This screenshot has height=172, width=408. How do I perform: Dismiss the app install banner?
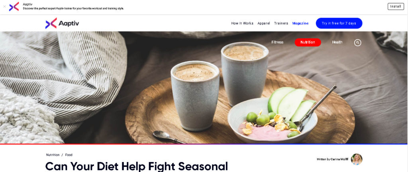[4, 6]
